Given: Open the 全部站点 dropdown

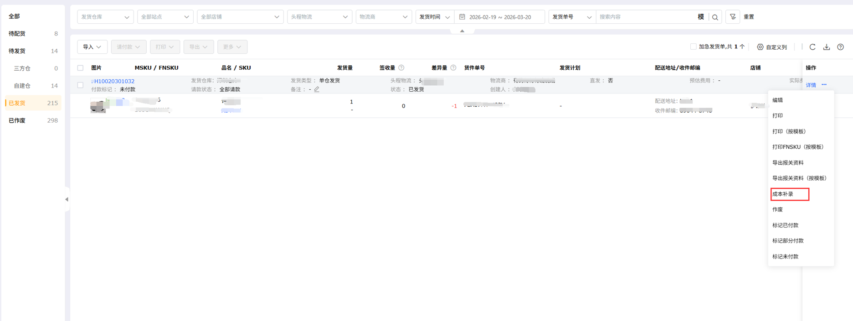Looking at the screenshot, I should click(165, 17).
